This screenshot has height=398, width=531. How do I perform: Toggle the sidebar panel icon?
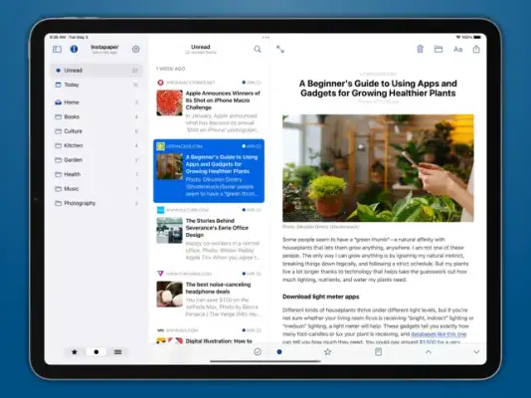click(58, 49)
